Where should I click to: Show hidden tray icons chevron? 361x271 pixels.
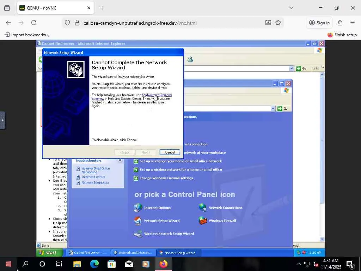[x=298, y=264]
